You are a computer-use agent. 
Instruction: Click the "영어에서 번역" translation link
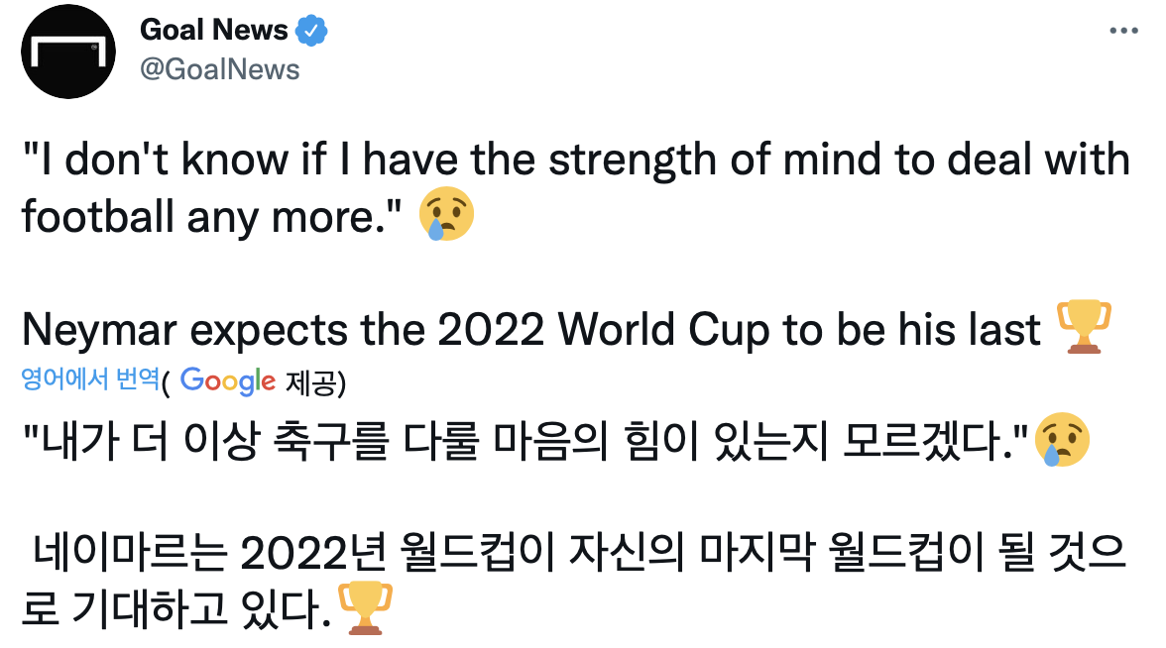click(90, 379)
